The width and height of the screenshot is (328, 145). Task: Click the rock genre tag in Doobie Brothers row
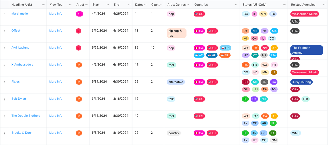(x=172, y=116)
